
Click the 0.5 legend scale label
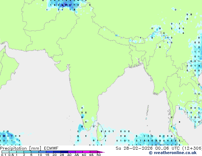[x=11, y=155]
